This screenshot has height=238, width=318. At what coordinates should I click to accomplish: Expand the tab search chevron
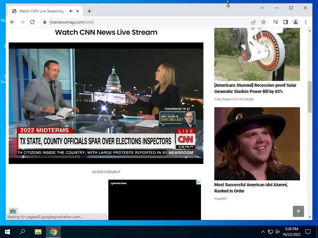(262, 8)
